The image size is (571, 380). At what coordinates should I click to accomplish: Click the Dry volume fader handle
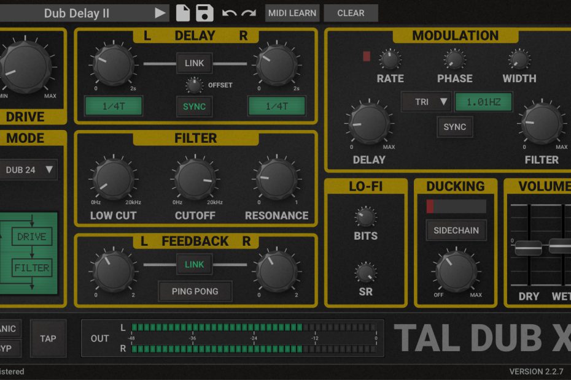tap(528, 248)
